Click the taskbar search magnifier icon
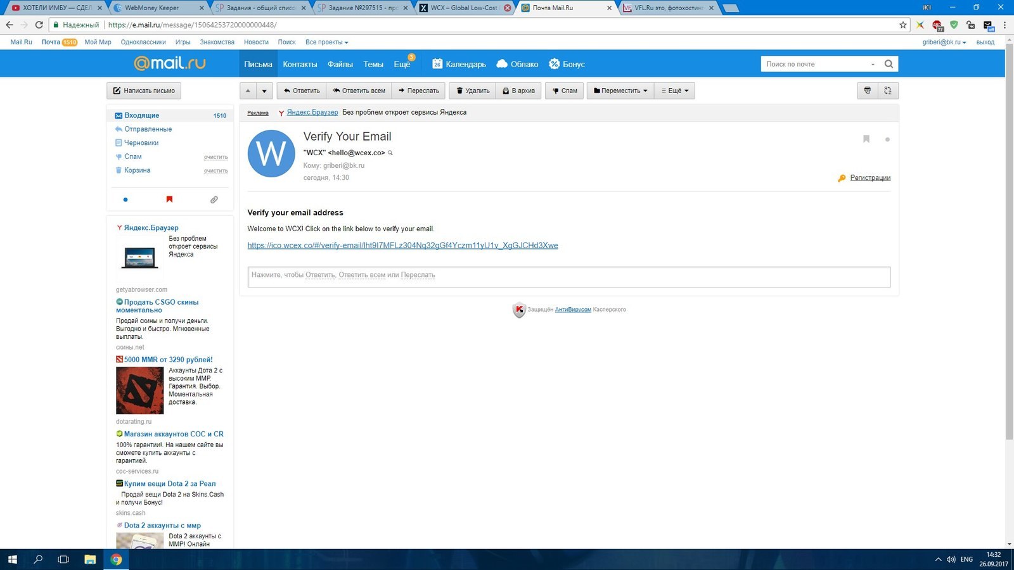 pos(38,559)
